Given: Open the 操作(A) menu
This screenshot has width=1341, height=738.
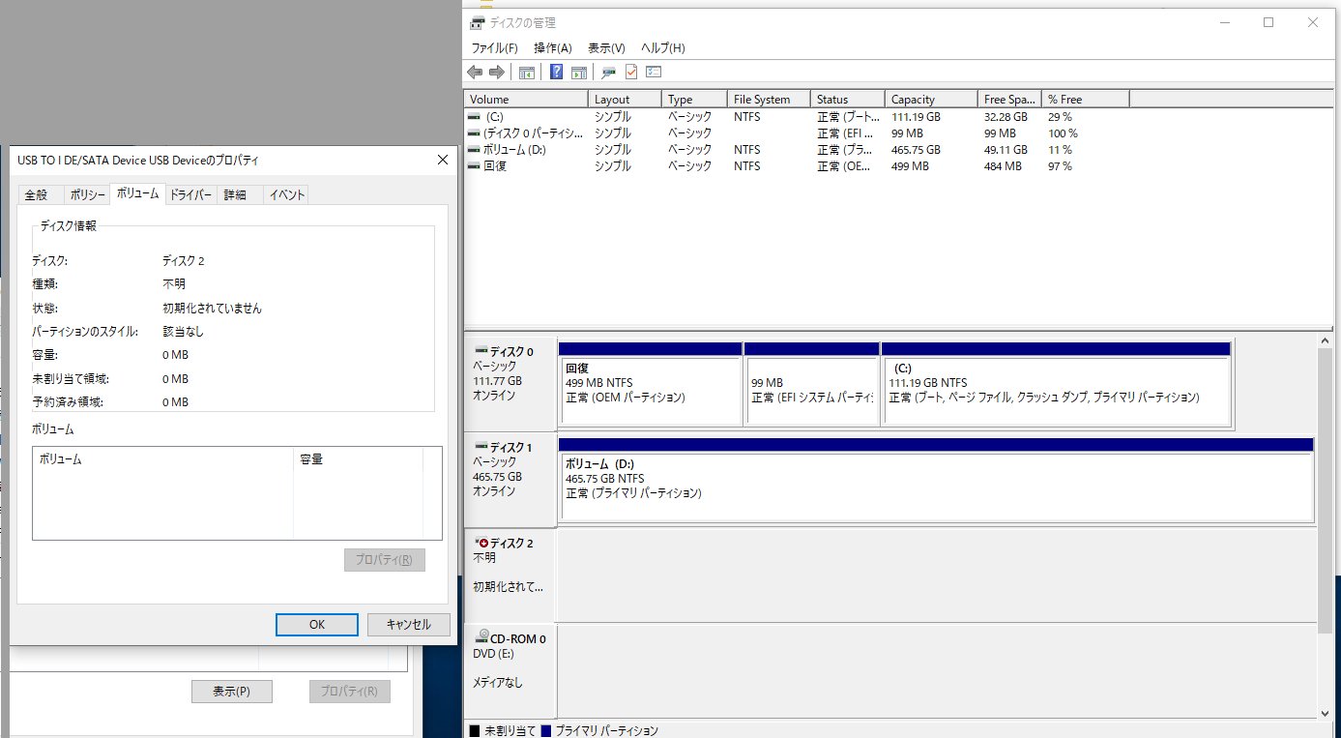Looking at the screenshot, I should coord(552,48).
